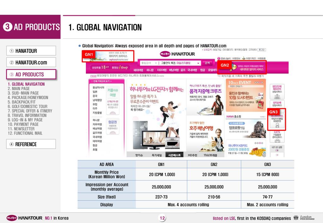
Task: Expand the search suggestion dropdown arrow
Action: click(x=198, y=63)
